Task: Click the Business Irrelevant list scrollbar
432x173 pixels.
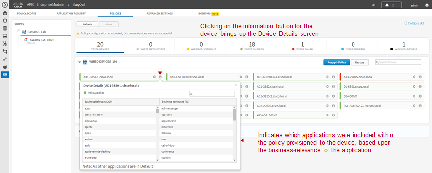Action: pos(234,134)
